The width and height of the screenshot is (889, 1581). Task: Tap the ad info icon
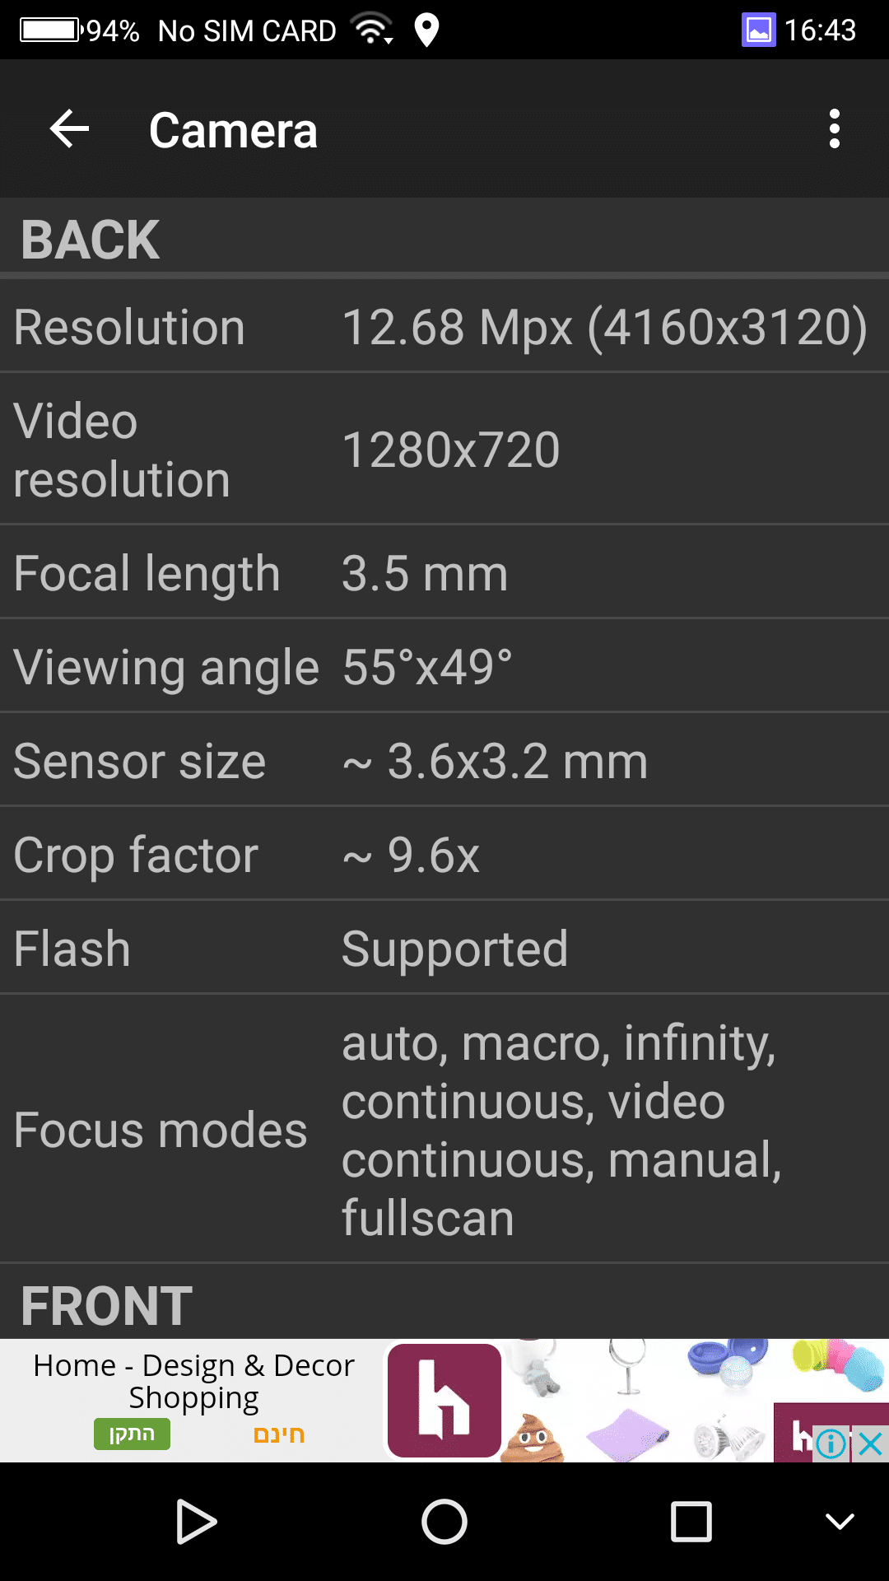point(831,1443)
